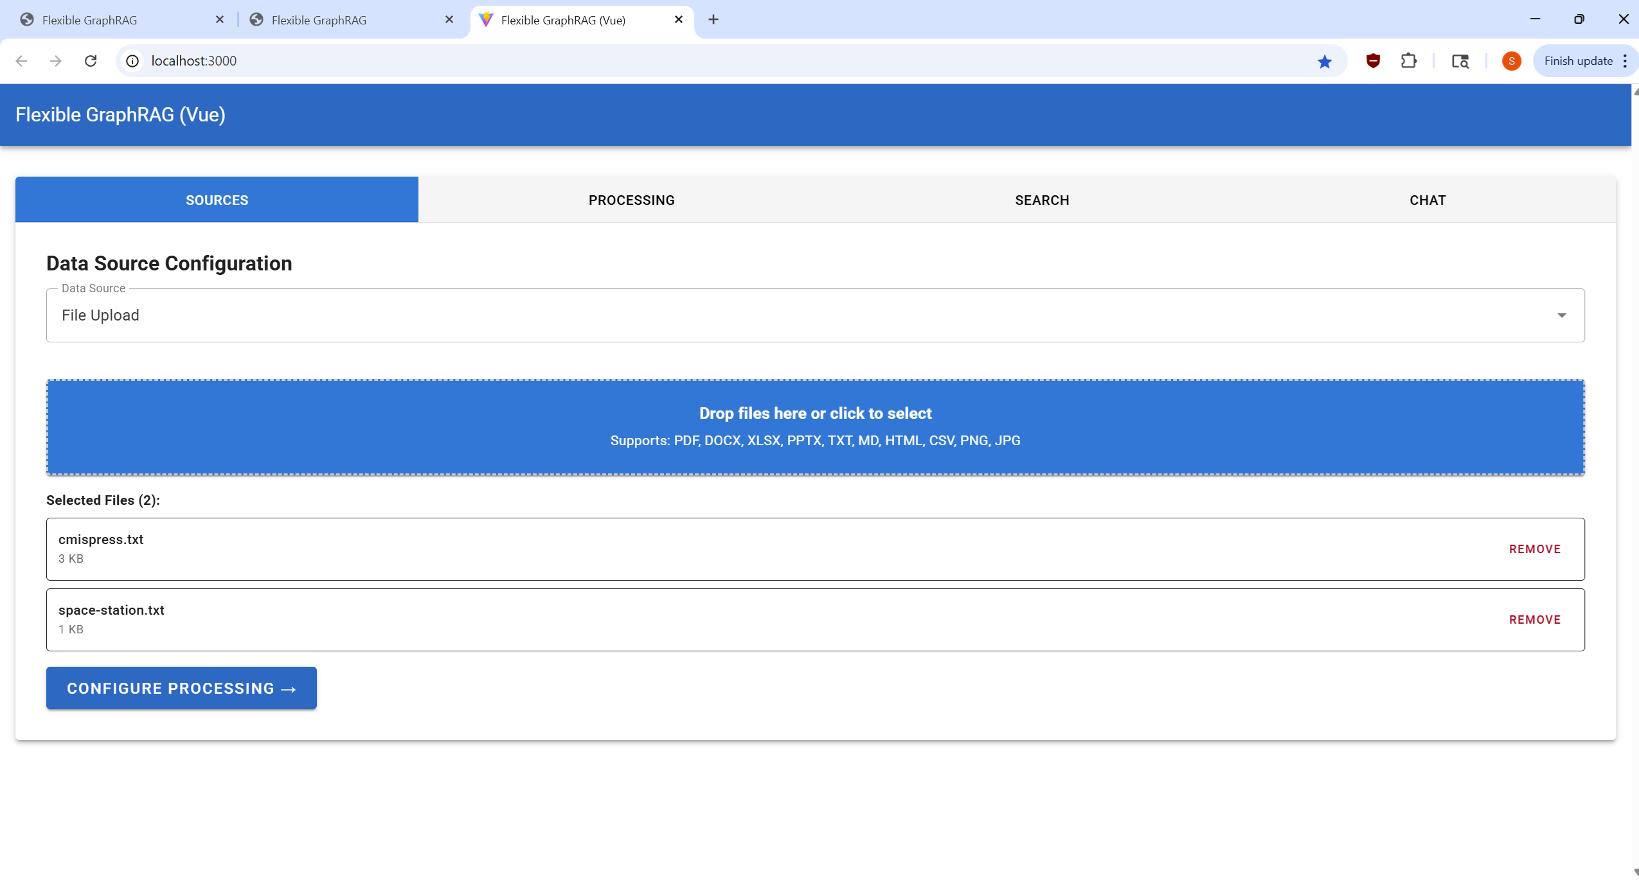The height and width of the screenshot is (880, 1639).
Task: Open the Search tab
Action: 1041,200
